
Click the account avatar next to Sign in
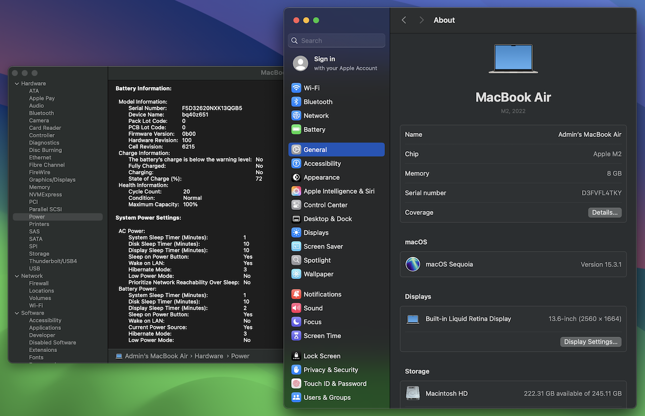coord(301,63)
